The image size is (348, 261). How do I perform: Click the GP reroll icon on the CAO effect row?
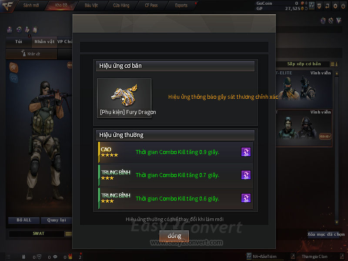[246, 152]
